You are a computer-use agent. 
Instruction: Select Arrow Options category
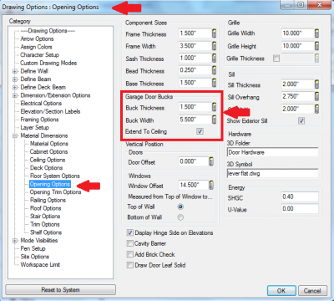37,38
